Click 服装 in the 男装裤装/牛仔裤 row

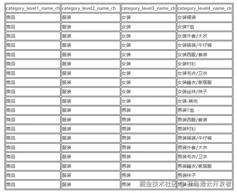click(91, 138)
